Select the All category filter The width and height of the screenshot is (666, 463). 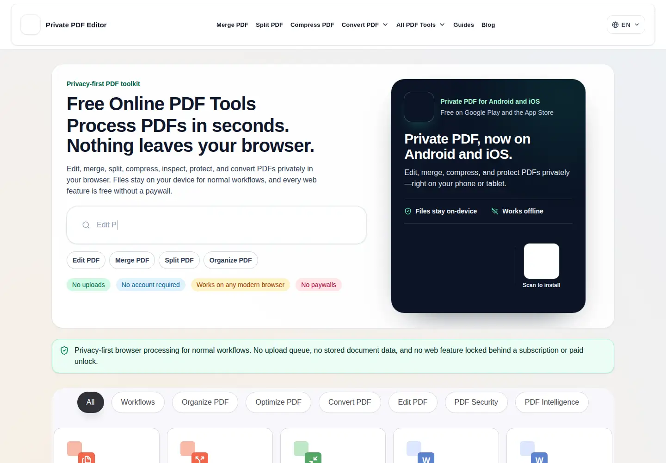tap(91, 402)
